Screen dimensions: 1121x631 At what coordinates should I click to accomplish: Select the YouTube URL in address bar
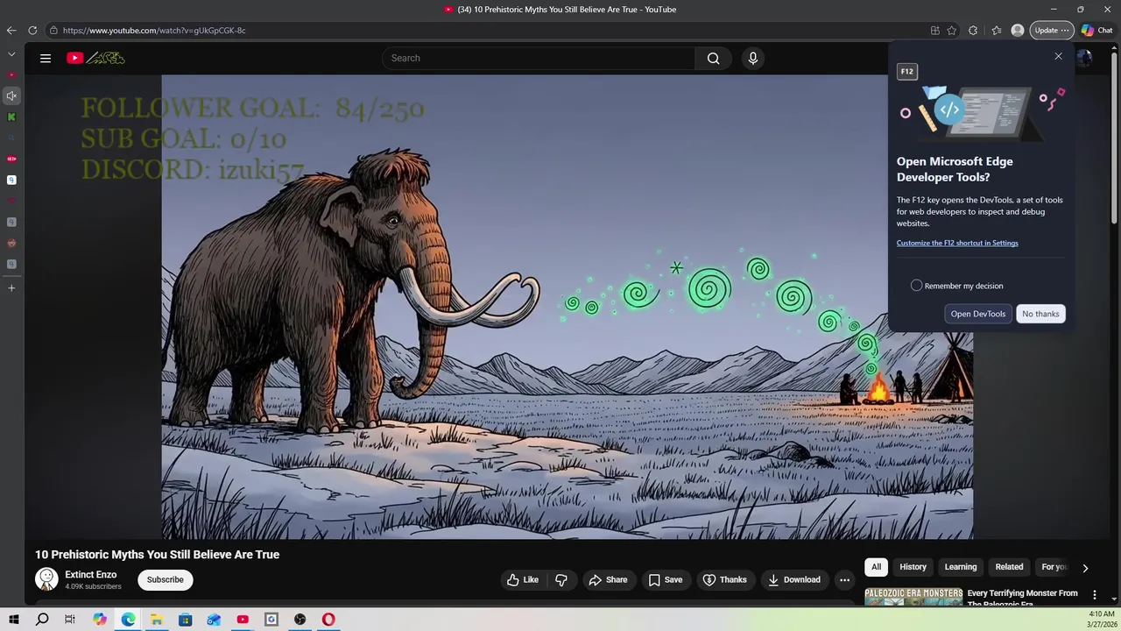point(154,30)
